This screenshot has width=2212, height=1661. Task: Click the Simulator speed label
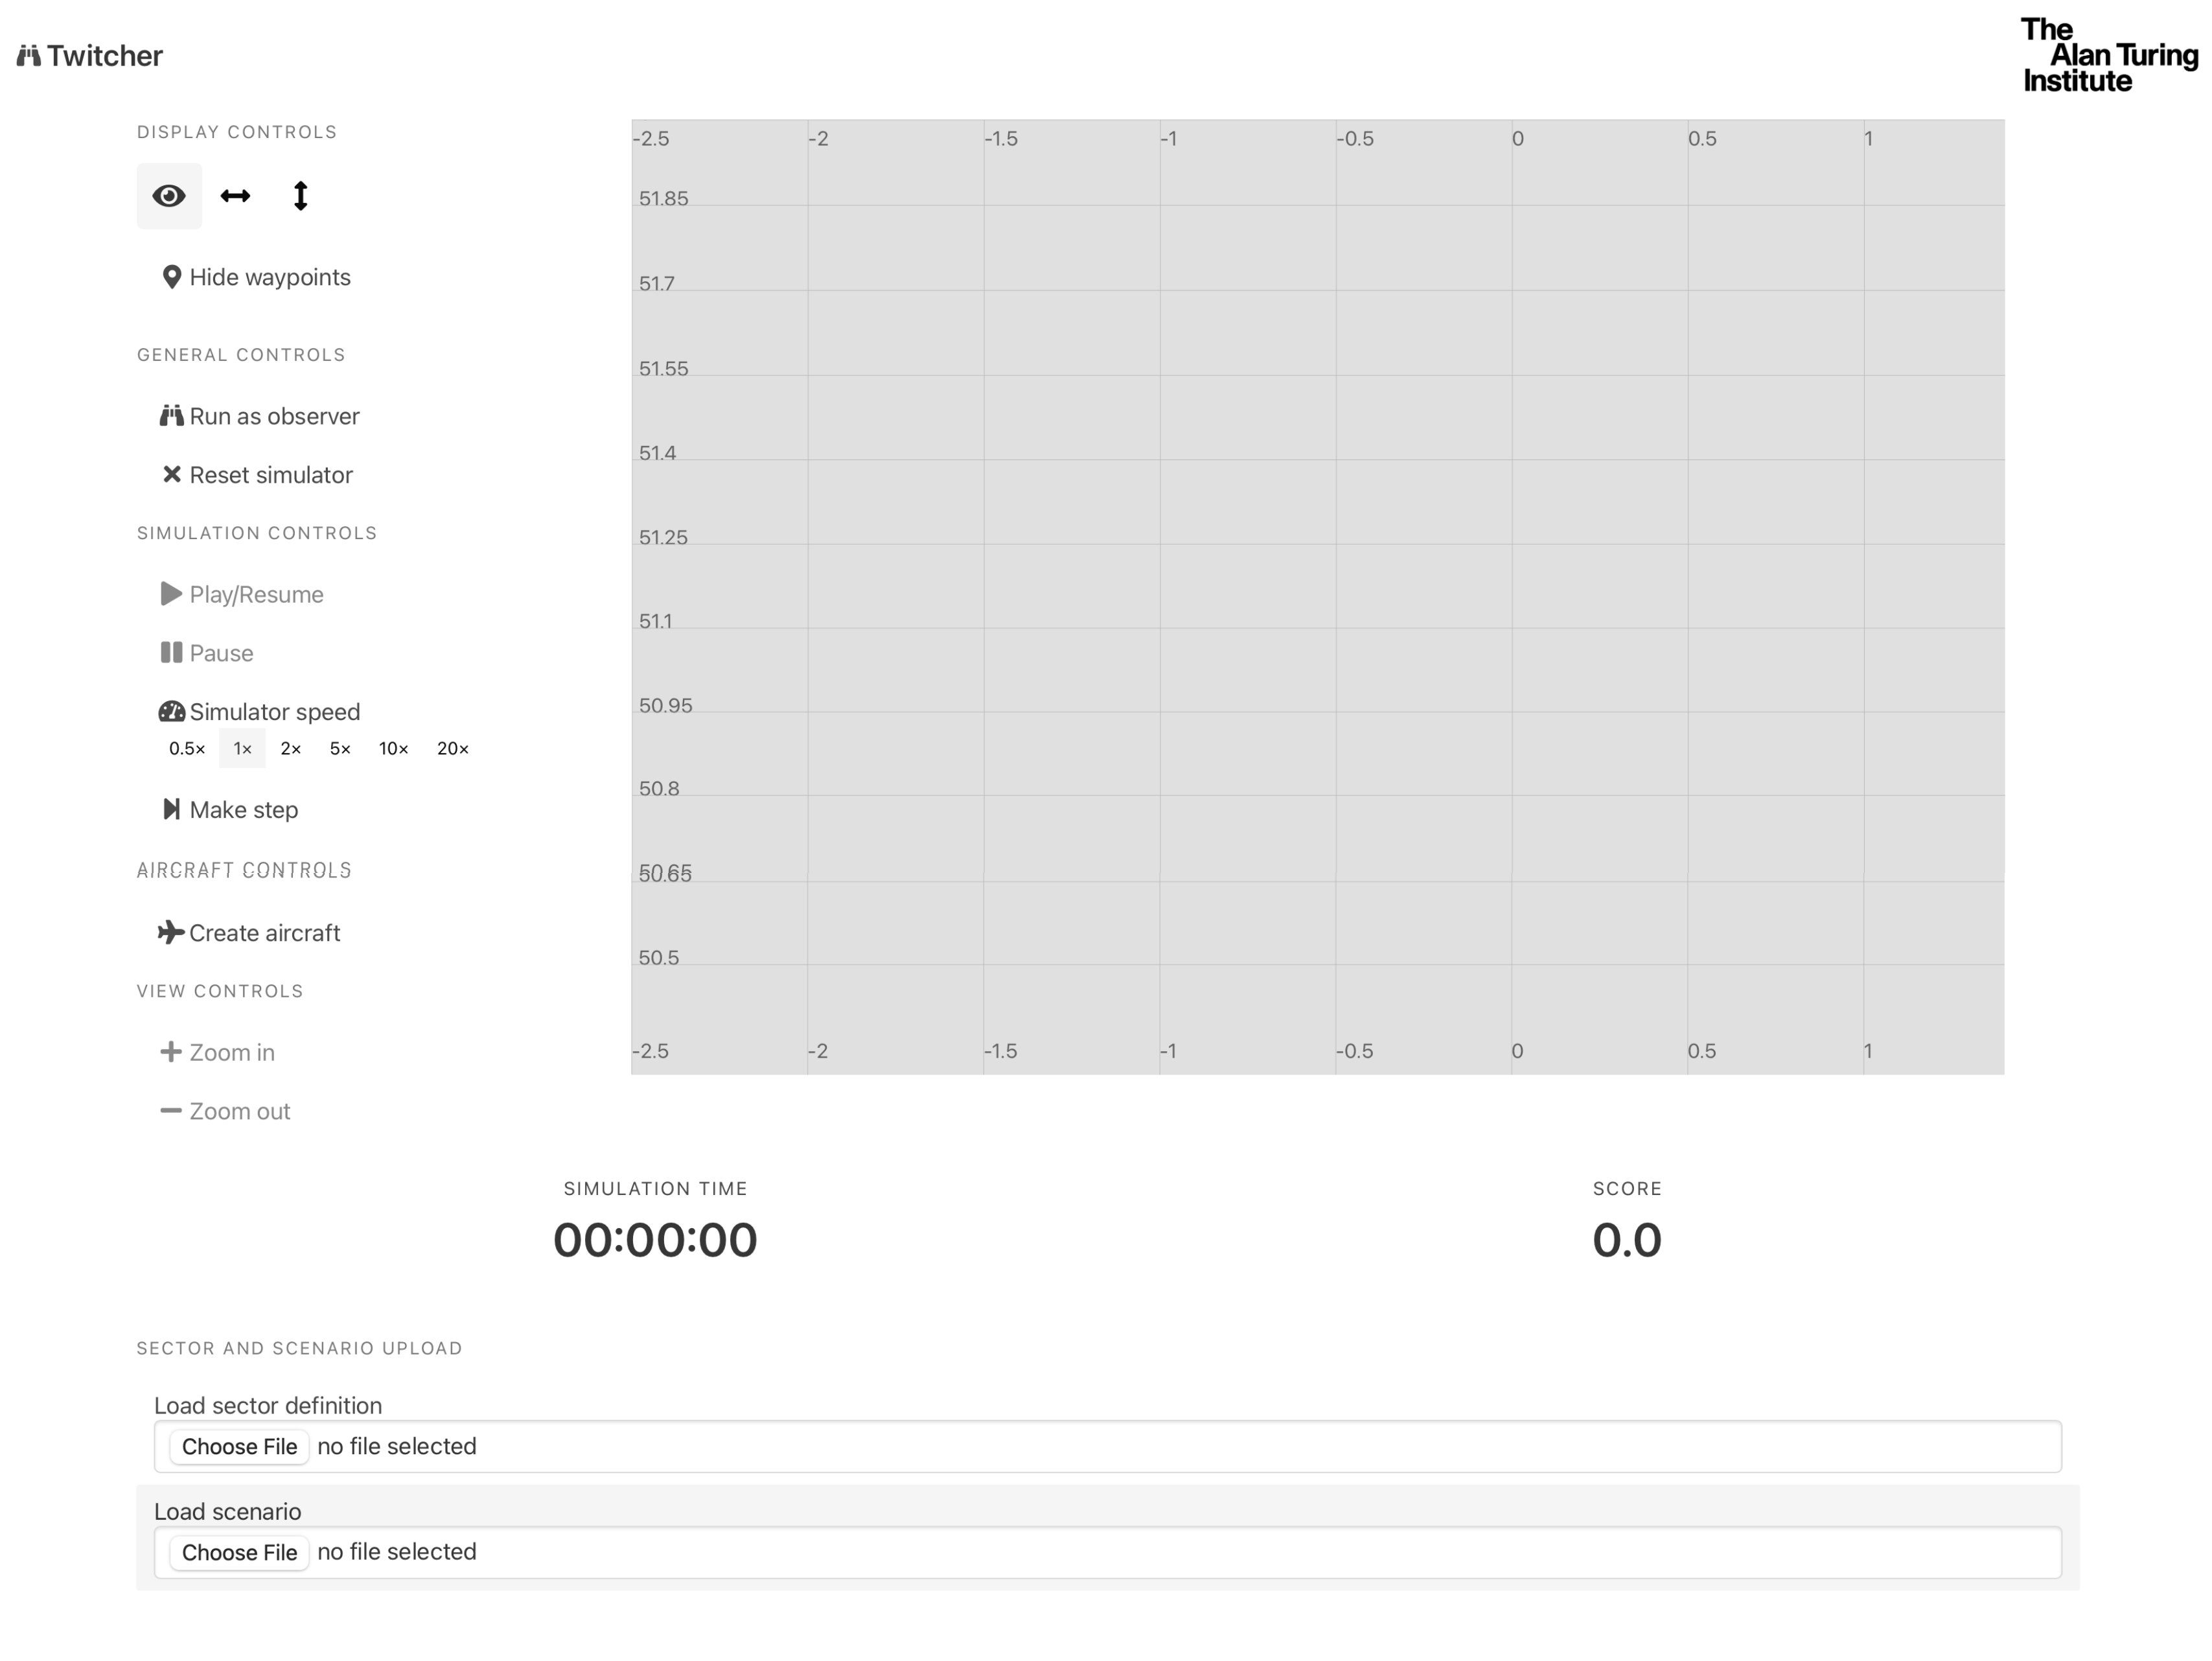point(275,712)
